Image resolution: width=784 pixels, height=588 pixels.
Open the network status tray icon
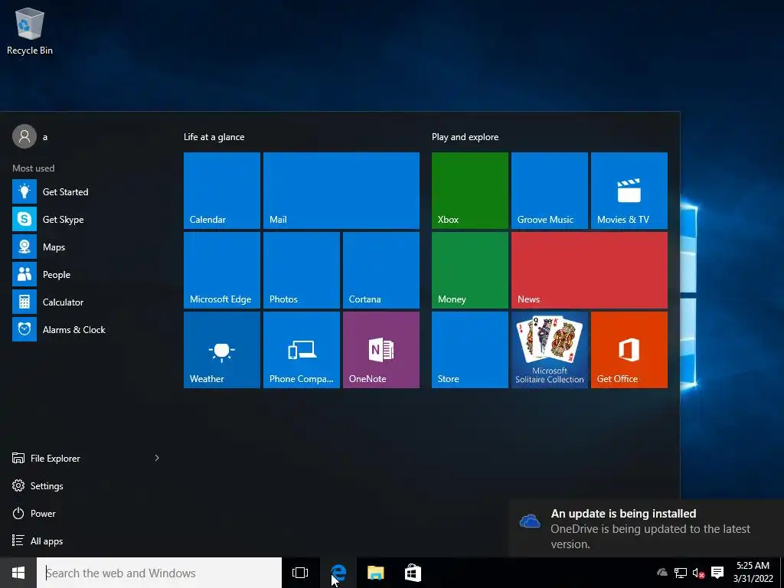point(681,573)
